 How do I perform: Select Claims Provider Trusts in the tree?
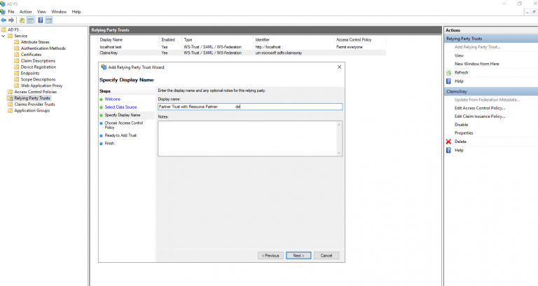coord(34,104)
